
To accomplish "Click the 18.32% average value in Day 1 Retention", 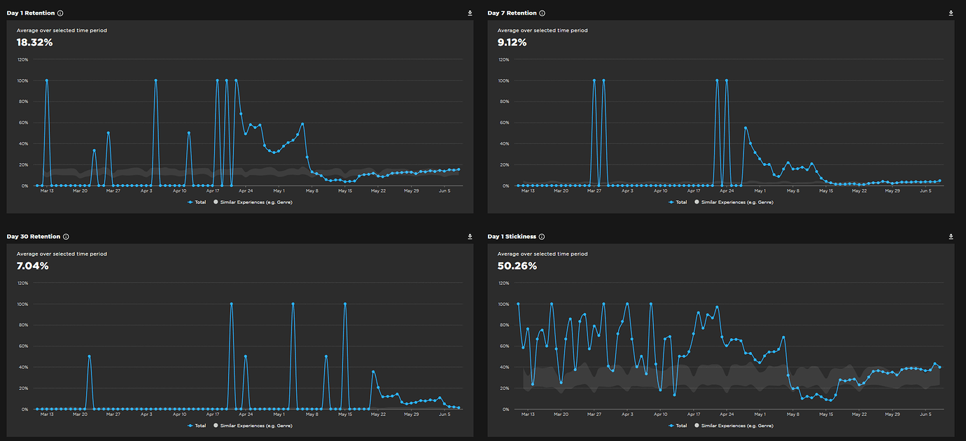I will coord(35,42).
